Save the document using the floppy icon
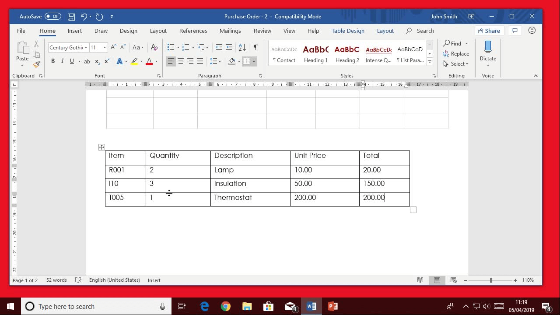 (x=71, y=17)
